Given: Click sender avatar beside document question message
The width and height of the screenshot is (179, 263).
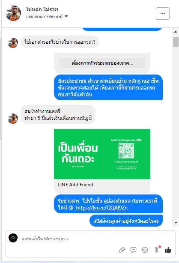Looking at the screenshot, I should pos(13,42).
